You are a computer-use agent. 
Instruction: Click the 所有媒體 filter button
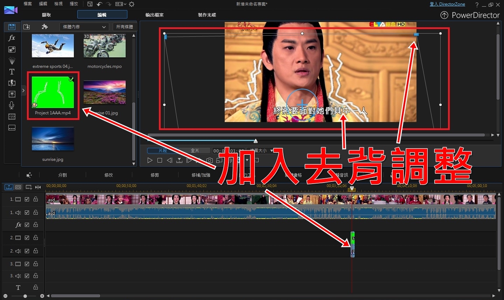coord(125,27)
